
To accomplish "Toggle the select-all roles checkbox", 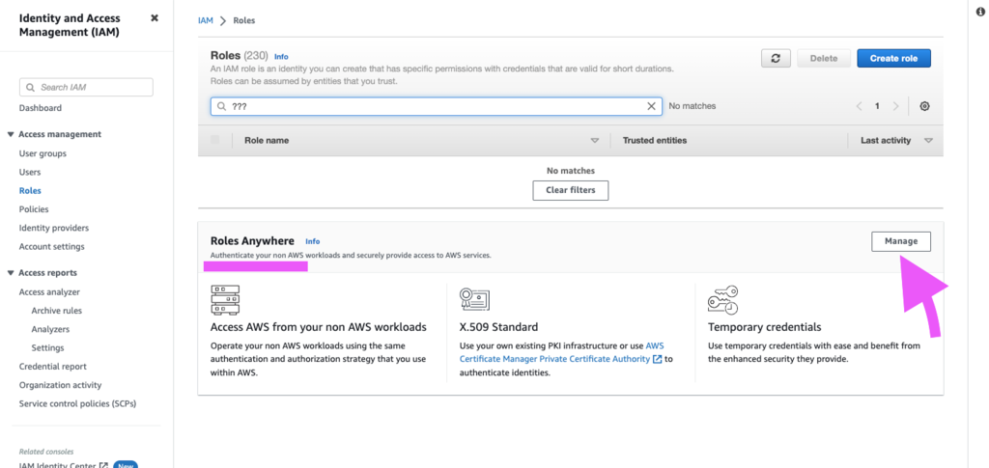I will click(x=215, y=140).
